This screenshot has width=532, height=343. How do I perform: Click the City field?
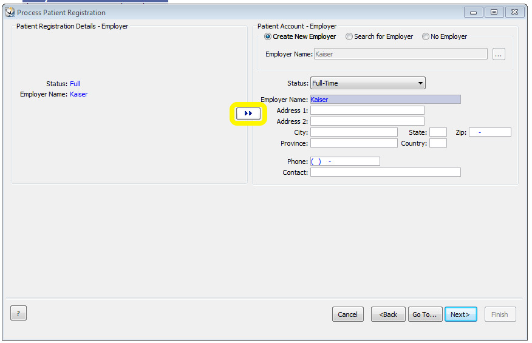coord(354,132)
